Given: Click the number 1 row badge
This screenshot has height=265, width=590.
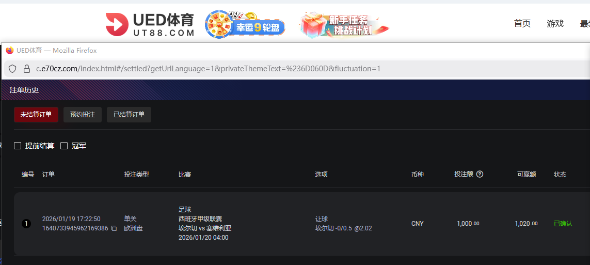Looking at the screenshot, I should [26, 224].
